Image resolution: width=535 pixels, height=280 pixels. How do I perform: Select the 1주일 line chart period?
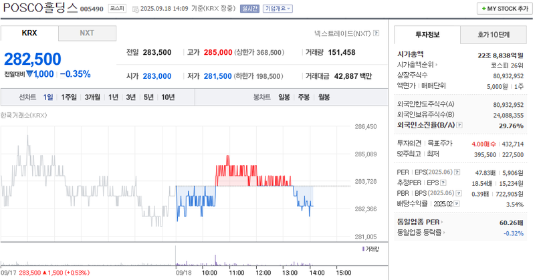click(x=69, y=98)
